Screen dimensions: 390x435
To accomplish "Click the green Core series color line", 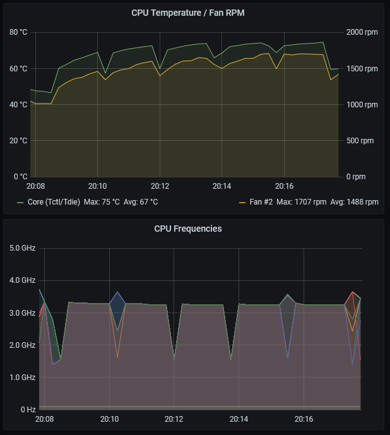I will pyautogui.click(x=20, y=202).
